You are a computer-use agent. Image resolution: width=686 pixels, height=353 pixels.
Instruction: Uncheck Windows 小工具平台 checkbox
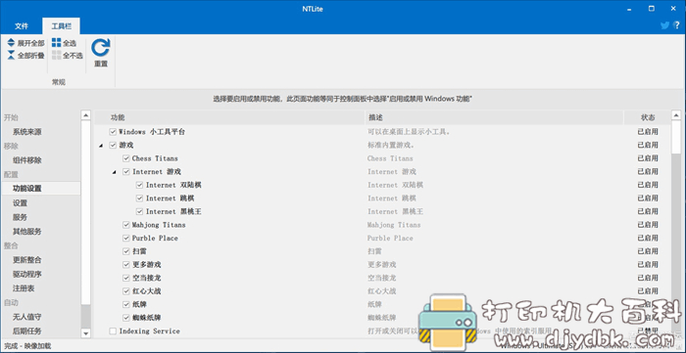point(113,132)
